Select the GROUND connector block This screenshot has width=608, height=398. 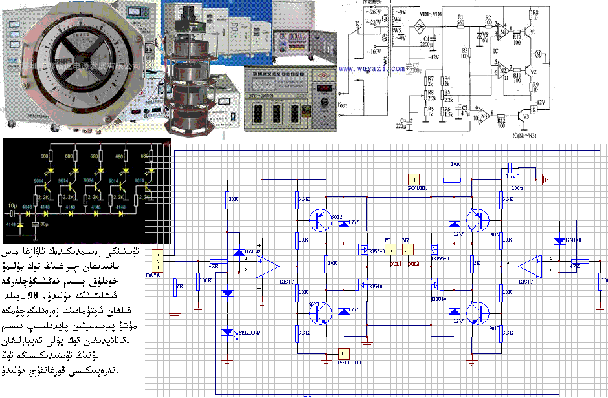click(344, 354)
